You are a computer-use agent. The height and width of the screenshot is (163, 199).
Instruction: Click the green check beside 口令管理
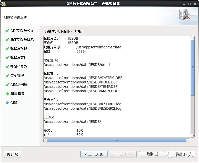[x=7, y=76]
